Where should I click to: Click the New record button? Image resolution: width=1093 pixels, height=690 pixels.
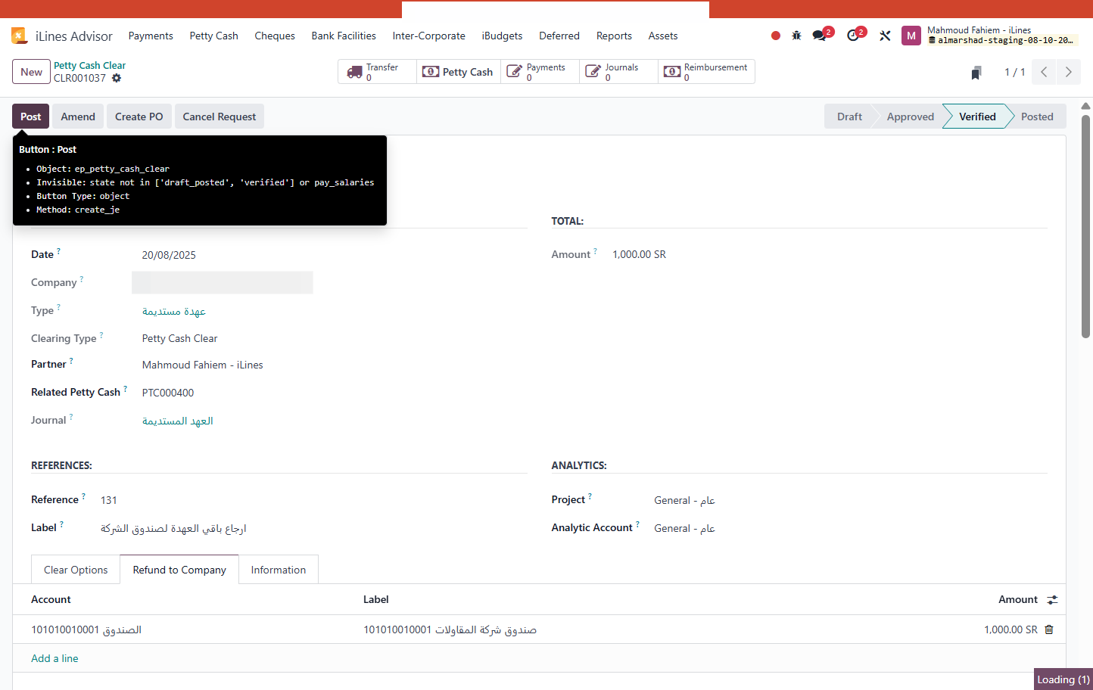click(x=31, y=72)
